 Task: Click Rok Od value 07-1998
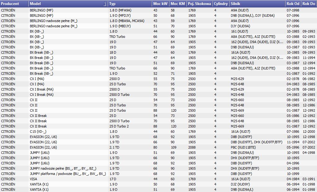293,10
